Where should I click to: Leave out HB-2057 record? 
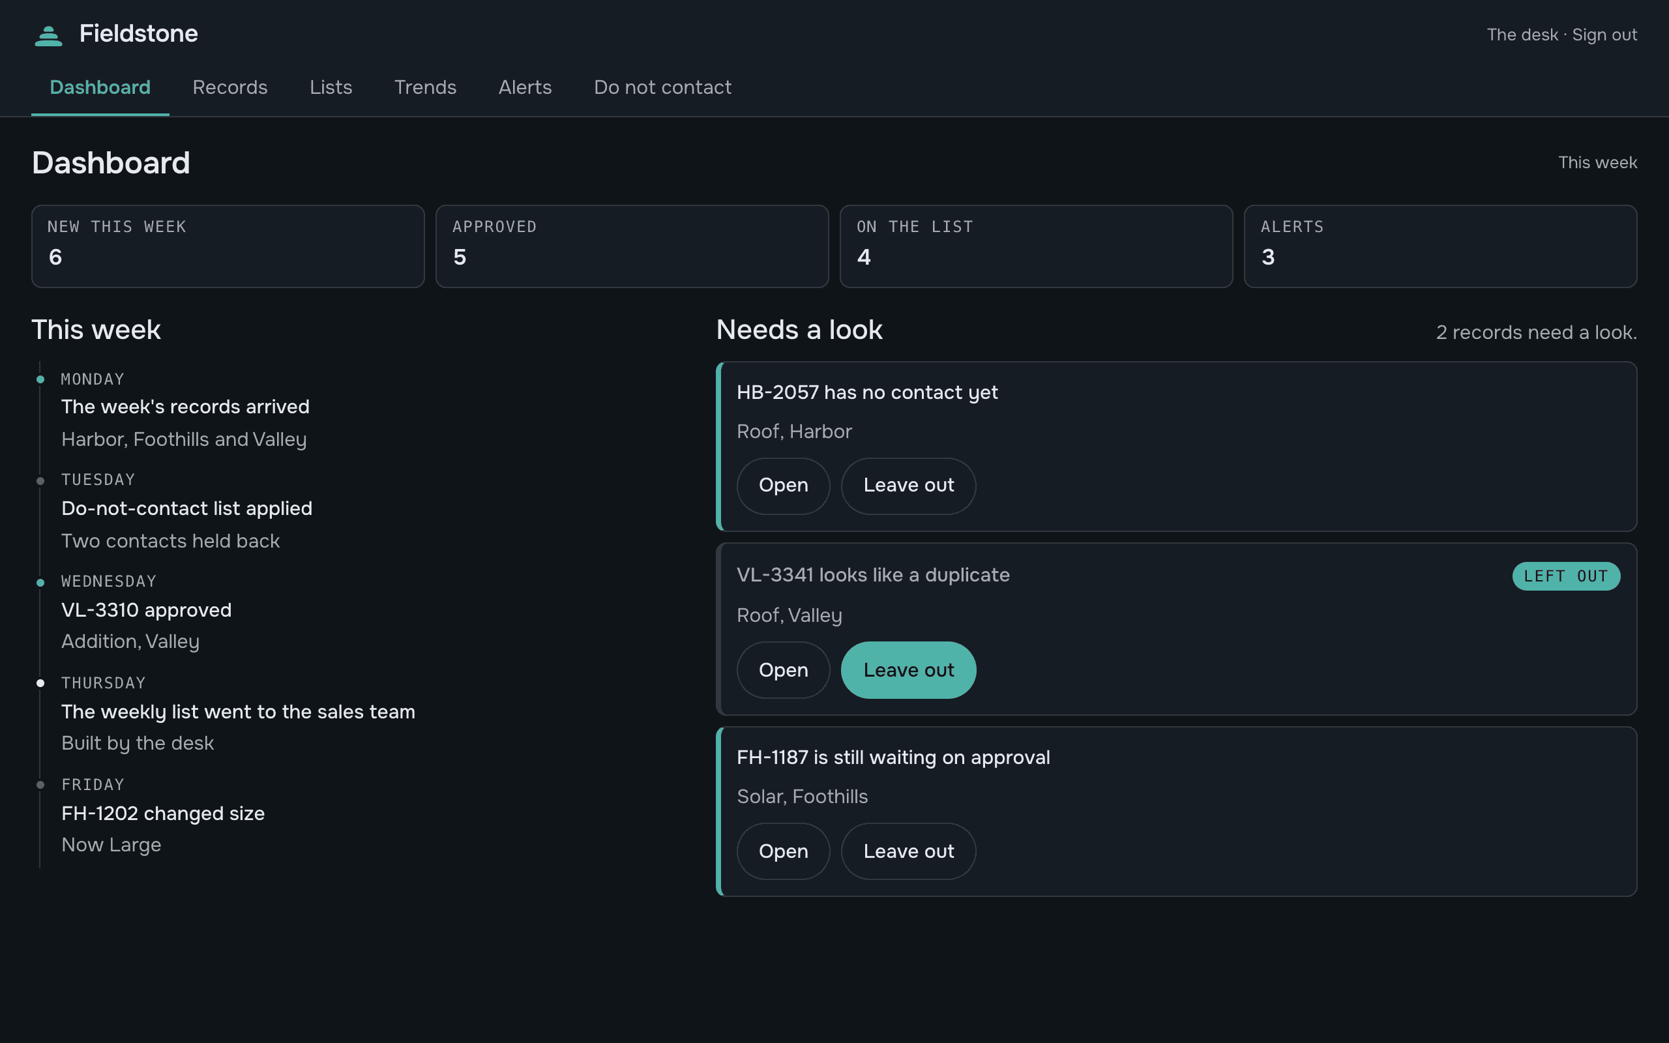point(908,486)
